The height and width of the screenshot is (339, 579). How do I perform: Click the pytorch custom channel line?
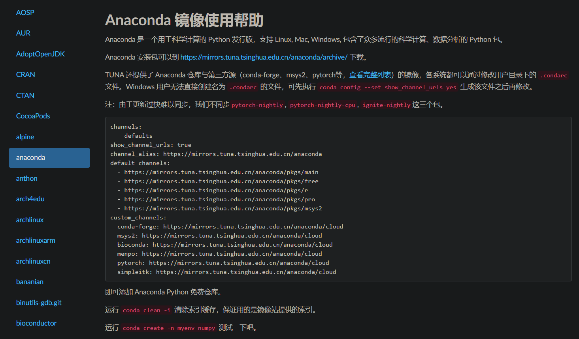click(223, 263)
